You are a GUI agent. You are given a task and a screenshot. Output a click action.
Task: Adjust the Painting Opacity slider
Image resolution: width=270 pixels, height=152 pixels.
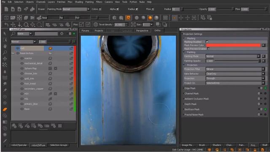click(238, 61)
